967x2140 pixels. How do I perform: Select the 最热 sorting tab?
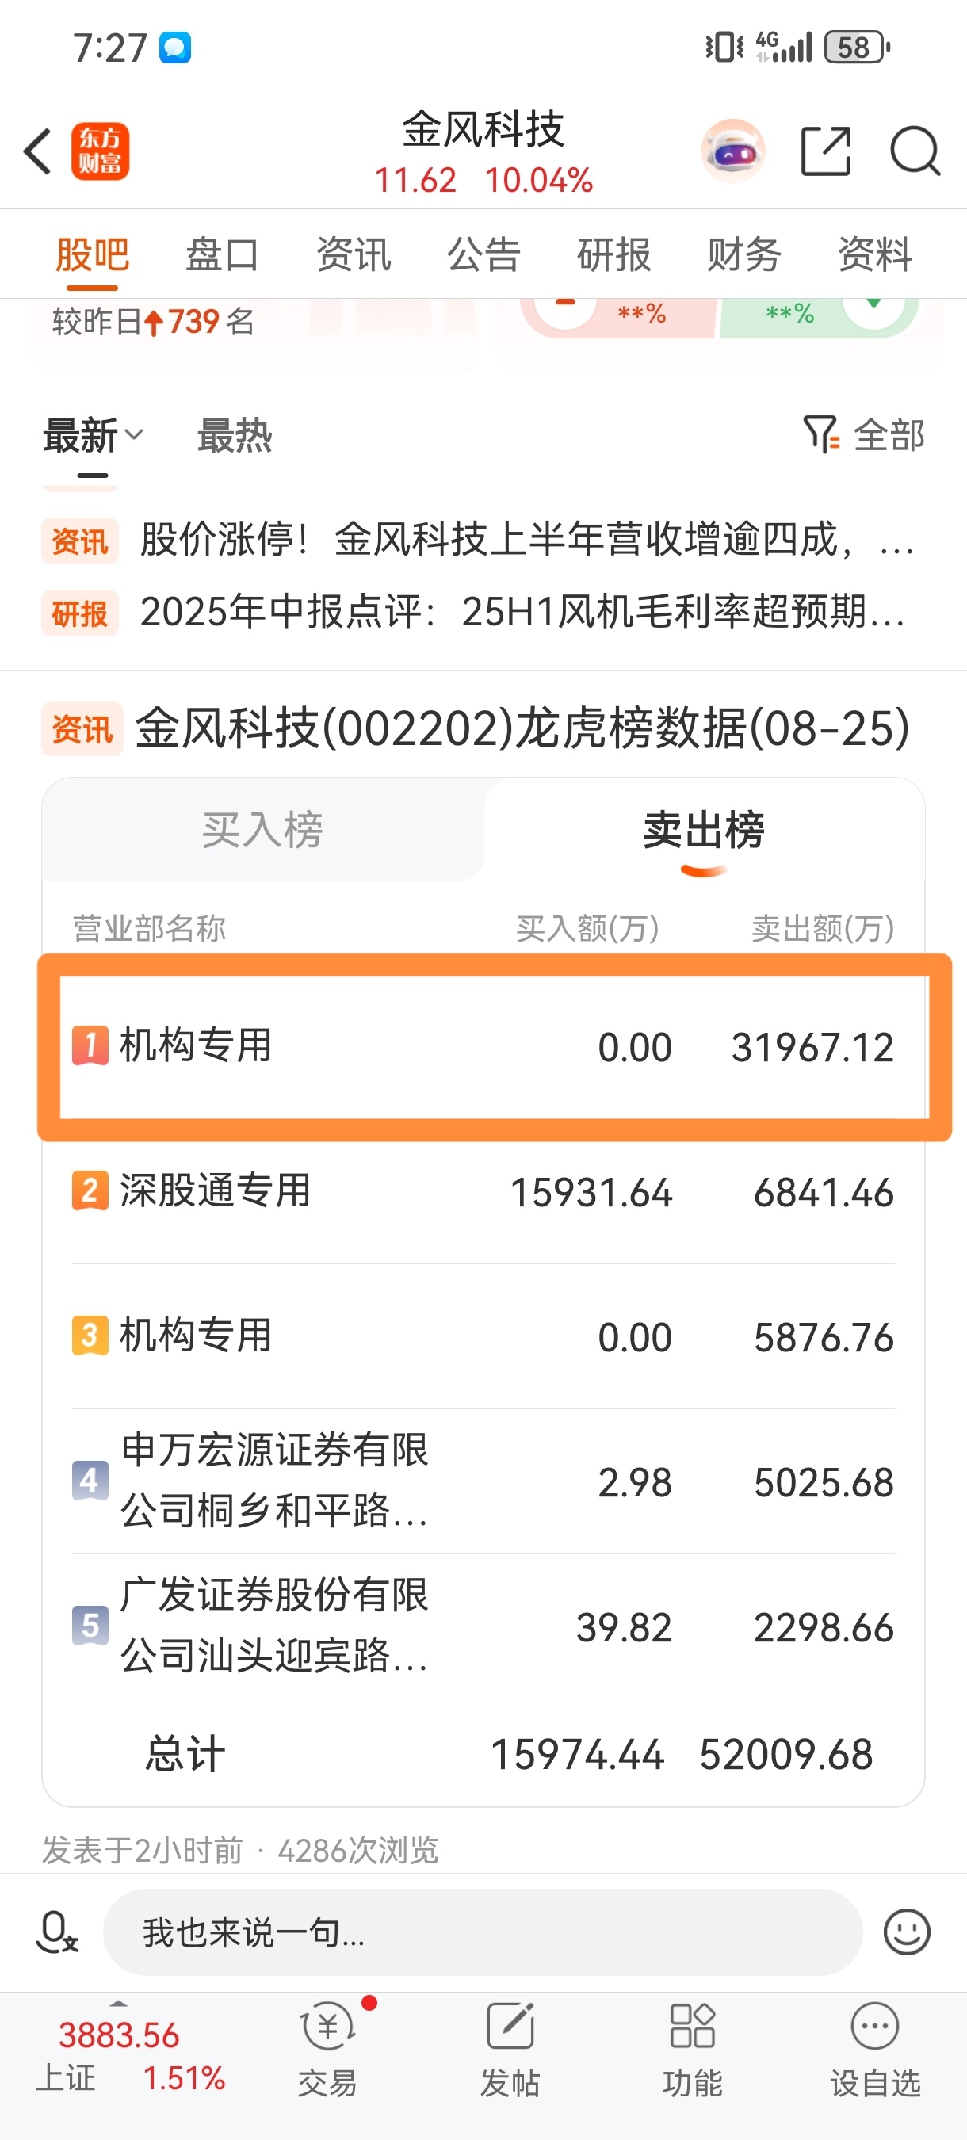[x=235, y=436]
